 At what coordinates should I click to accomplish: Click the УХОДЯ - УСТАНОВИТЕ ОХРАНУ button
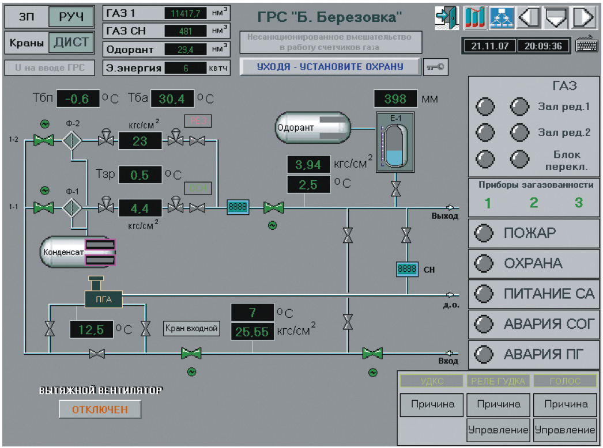[x=330, y=67]
